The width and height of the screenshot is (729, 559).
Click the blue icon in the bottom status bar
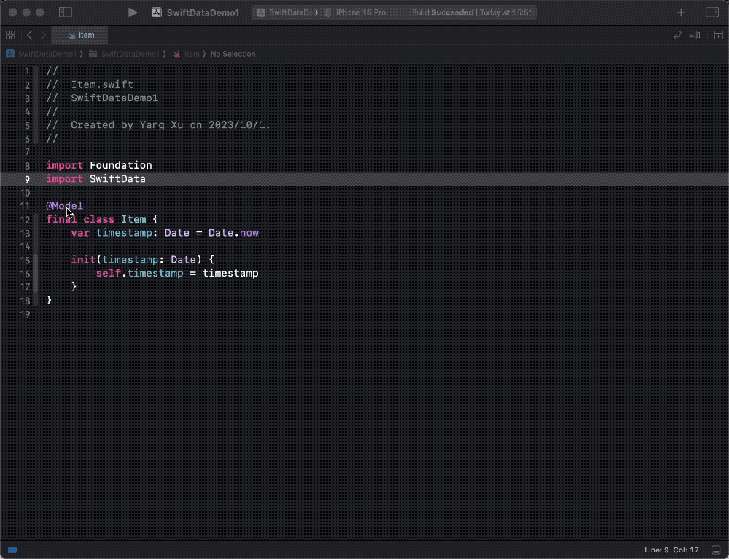click(x=12, y=550)
